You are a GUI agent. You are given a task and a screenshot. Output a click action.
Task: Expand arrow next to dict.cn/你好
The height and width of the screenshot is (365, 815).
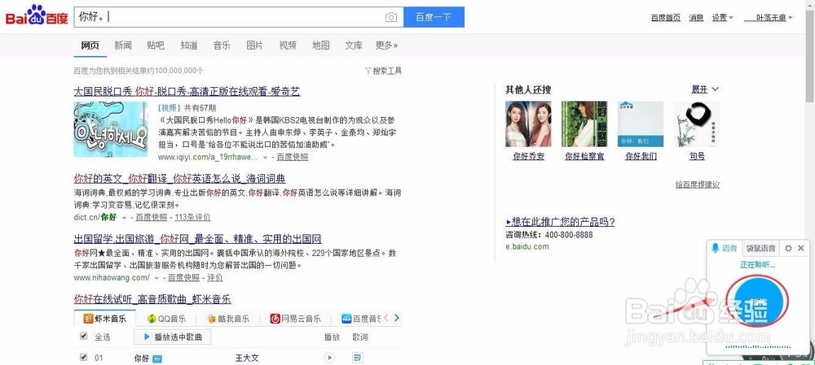[x=124, y=217]
